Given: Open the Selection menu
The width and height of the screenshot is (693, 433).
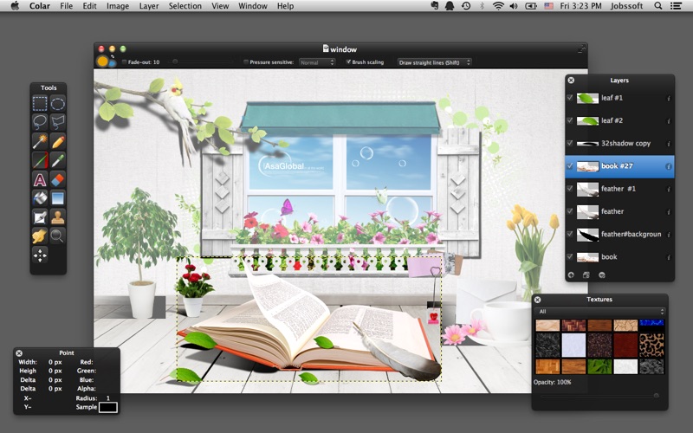Looking at the screenshot, I should point(185,6).
